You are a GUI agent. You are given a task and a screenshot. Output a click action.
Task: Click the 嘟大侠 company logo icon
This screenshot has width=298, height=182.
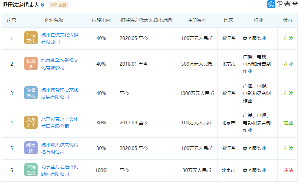(31, 148)
